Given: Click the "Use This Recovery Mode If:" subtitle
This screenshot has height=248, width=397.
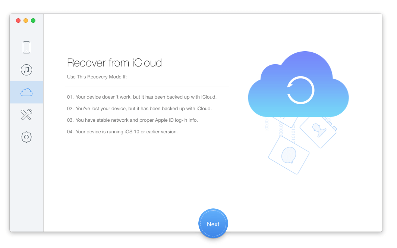Looking at the screenshot, I should pyautogui.click(x=97, y=77).
